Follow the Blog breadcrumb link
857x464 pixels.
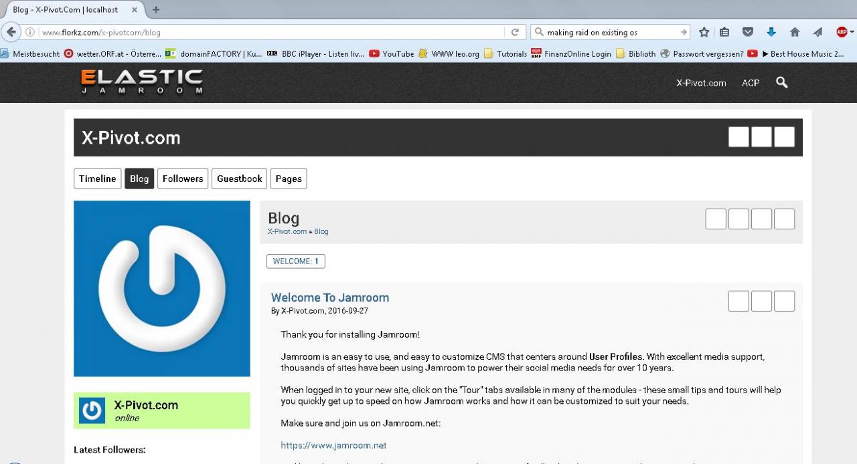321,231
